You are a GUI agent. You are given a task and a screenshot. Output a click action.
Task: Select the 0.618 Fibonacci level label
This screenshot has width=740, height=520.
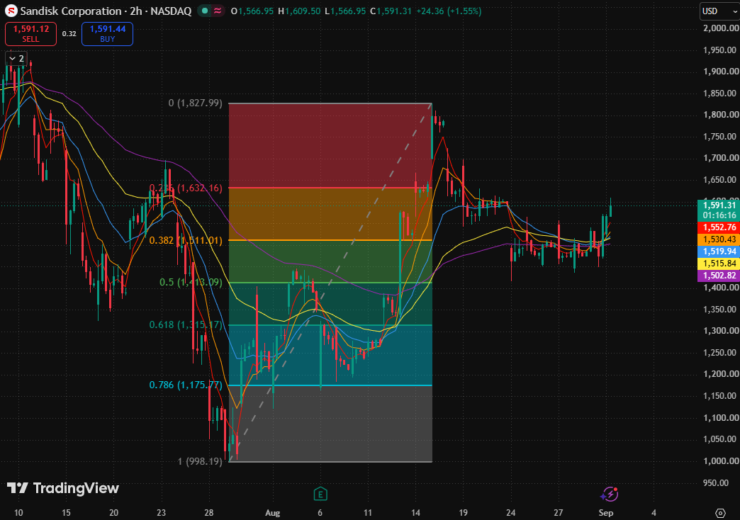coord(186,324)
